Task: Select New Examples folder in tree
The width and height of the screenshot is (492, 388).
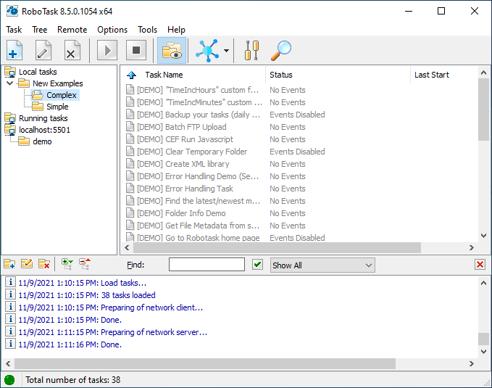Action: (58, 83)
